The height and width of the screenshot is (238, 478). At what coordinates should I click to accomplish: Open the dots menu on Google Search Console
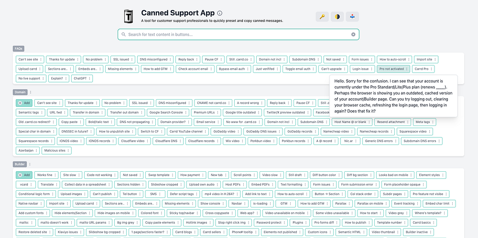pyautogui.click(x=185, y=113)
